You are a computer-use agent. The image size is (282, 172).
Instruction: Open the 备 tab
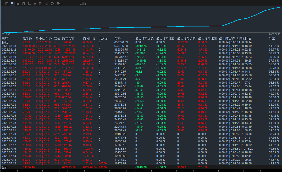pos(52,4)
